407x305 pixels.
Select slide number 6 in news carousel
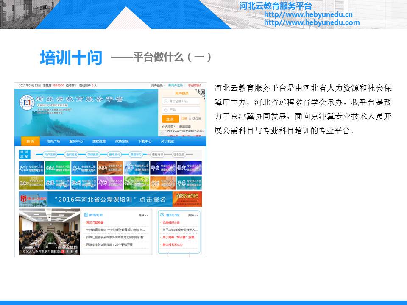[76, 251]
